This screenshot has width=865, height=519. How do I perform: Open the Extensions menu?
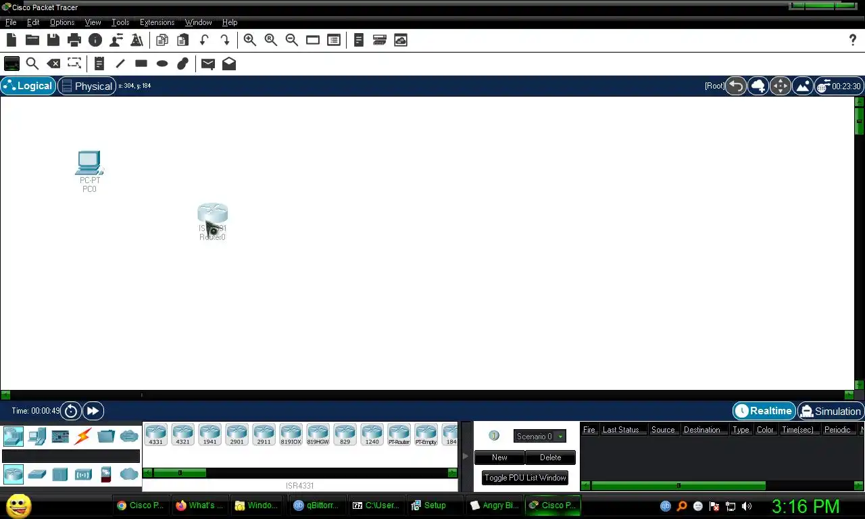click(x=157, y=22)
